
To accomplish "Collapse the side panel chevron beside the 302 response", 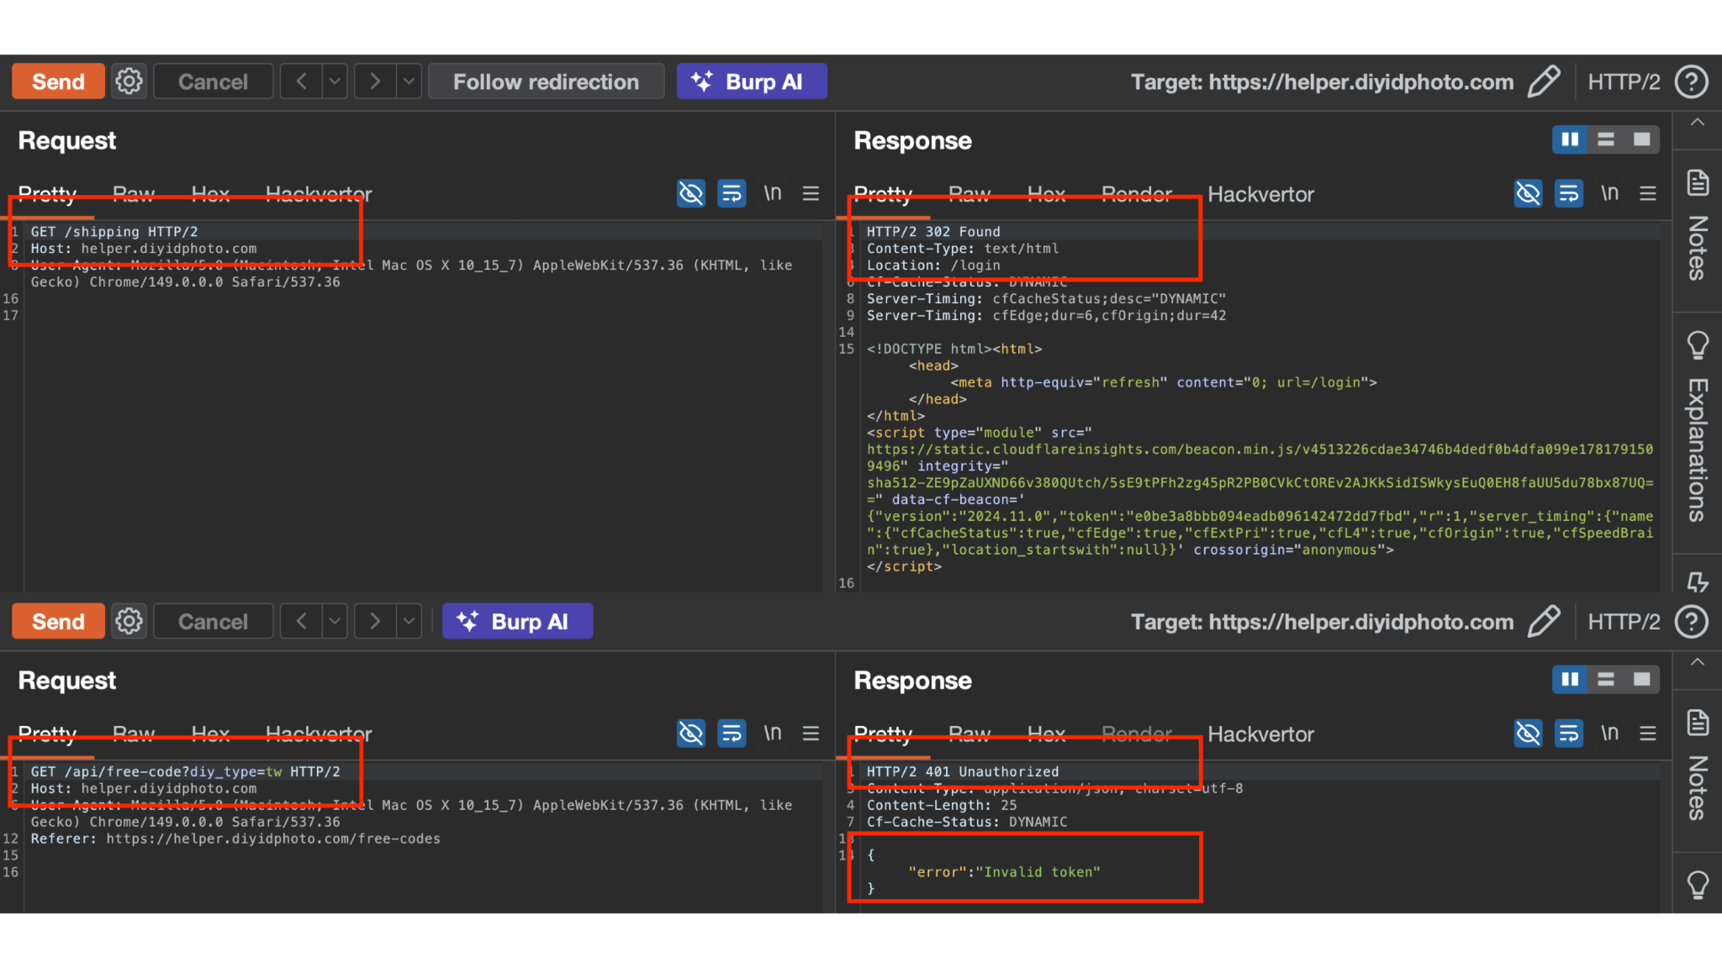I will click(1698, 123).
